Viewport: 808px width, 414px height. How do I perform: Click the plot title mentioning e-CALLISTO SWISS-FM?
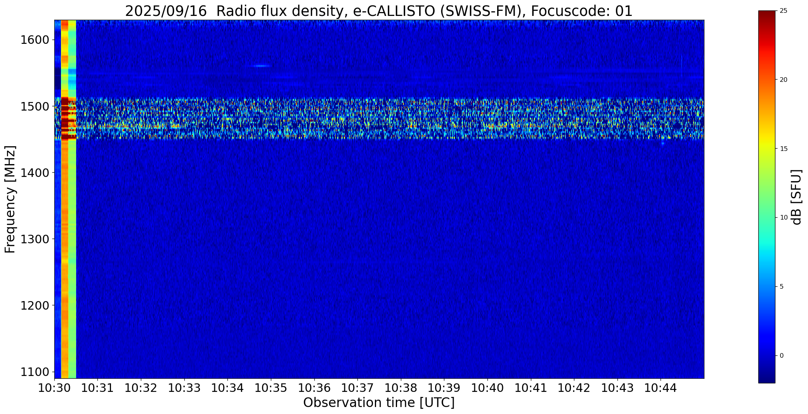pos(379,11)
